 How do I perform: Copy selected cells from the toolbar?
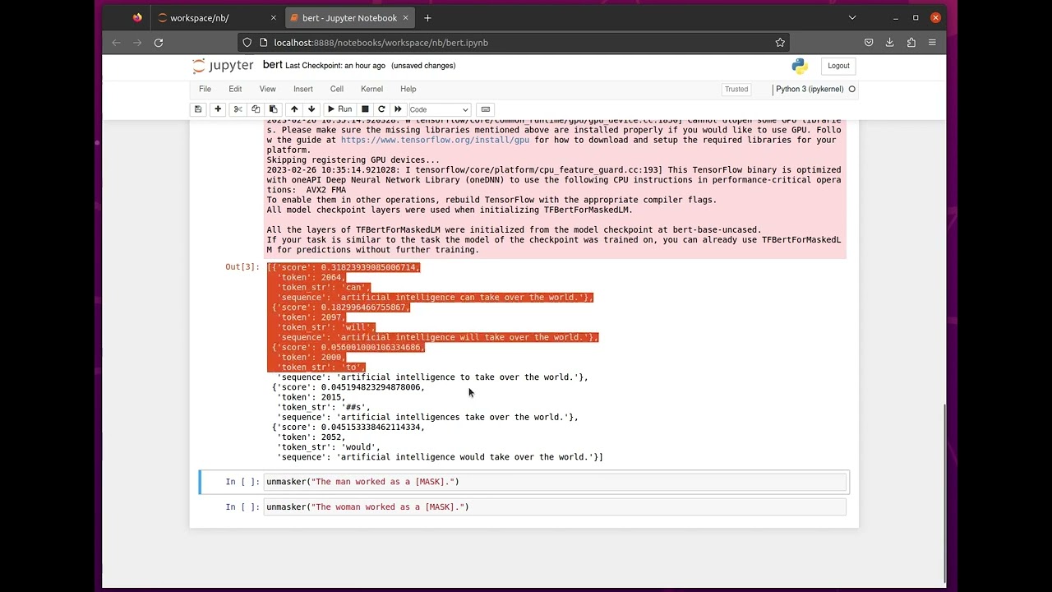[256, 109]
